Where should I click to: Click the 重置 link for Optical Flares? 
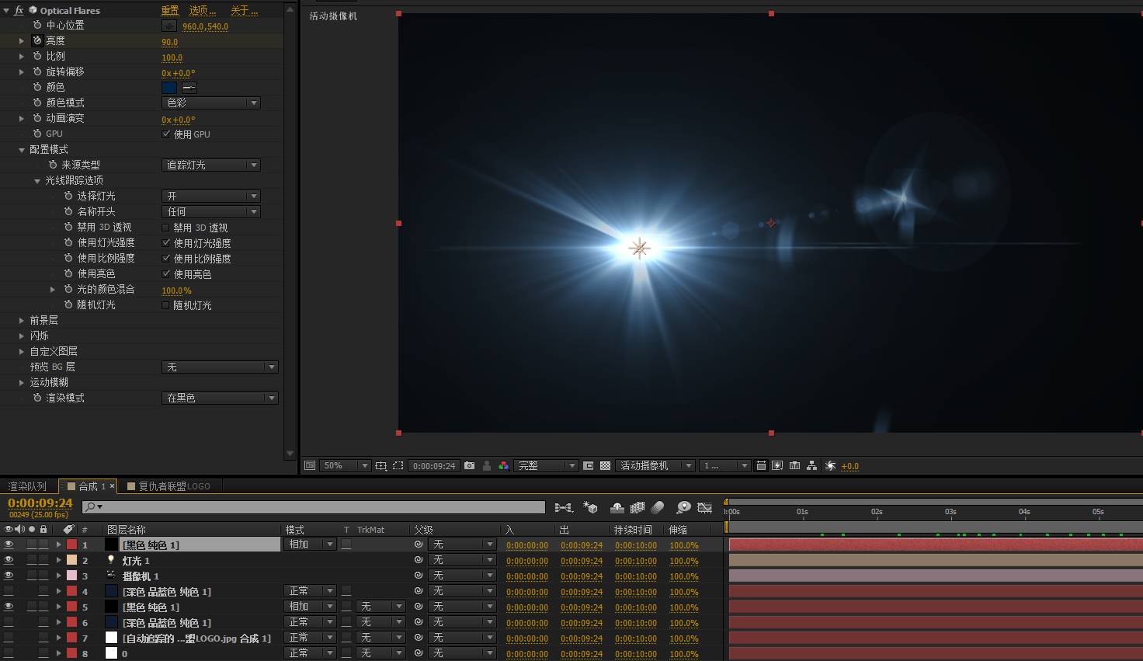tap(170, 10)
